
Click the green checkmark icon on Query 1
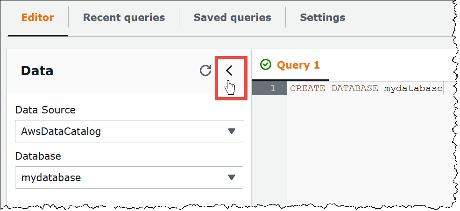pyautogui.click(x=266, y=65)
